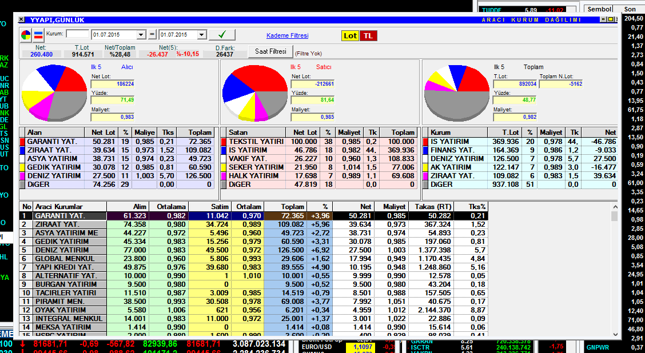645x353 pixels.
Task: Click the red-blue bar list view icon
Action: [38, 35]
